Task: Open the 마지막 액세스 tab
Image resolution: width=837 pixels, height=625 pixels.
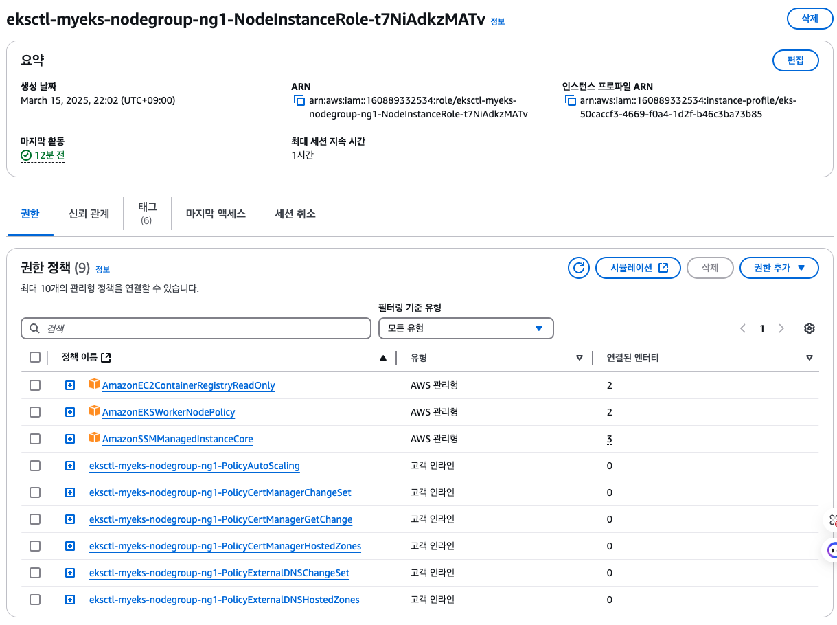Action: pyautogui.click(x=216, y=214)
